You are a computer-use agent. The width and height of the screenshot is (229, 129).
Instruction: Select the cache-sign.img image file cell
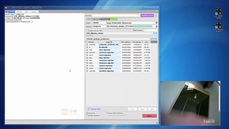(x=109, y=68)
